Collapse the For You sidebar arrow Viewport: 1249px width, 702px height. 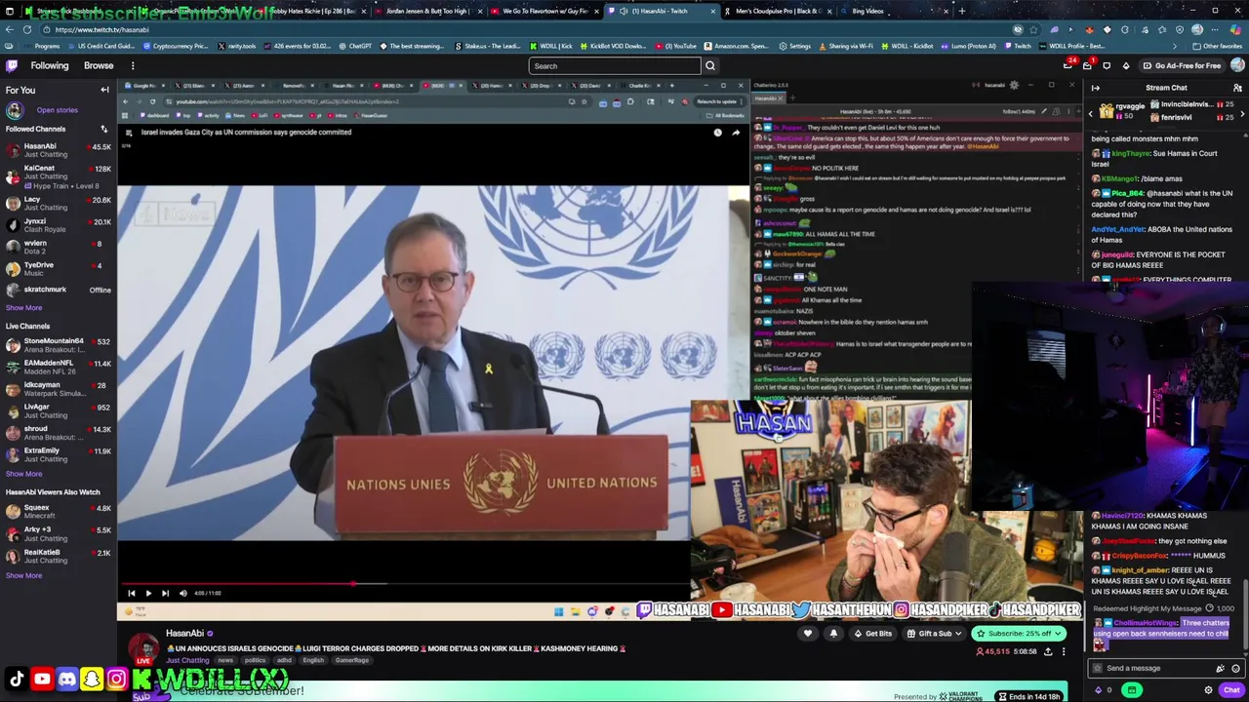point(104,90)
